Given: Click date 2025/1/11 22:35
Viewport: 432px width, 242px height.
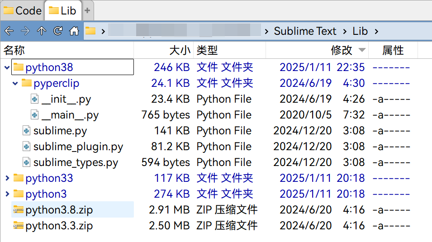Looking at the screenshot, I should tap(322, 67).
